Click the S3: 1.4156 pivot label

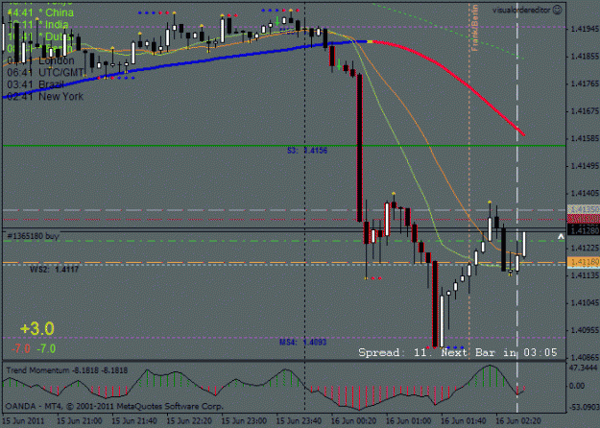coord(307,151)
